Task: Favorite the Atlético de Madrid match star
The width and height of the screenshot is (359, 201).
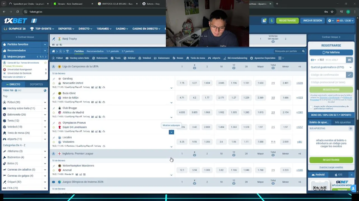Action: [54, 113]
